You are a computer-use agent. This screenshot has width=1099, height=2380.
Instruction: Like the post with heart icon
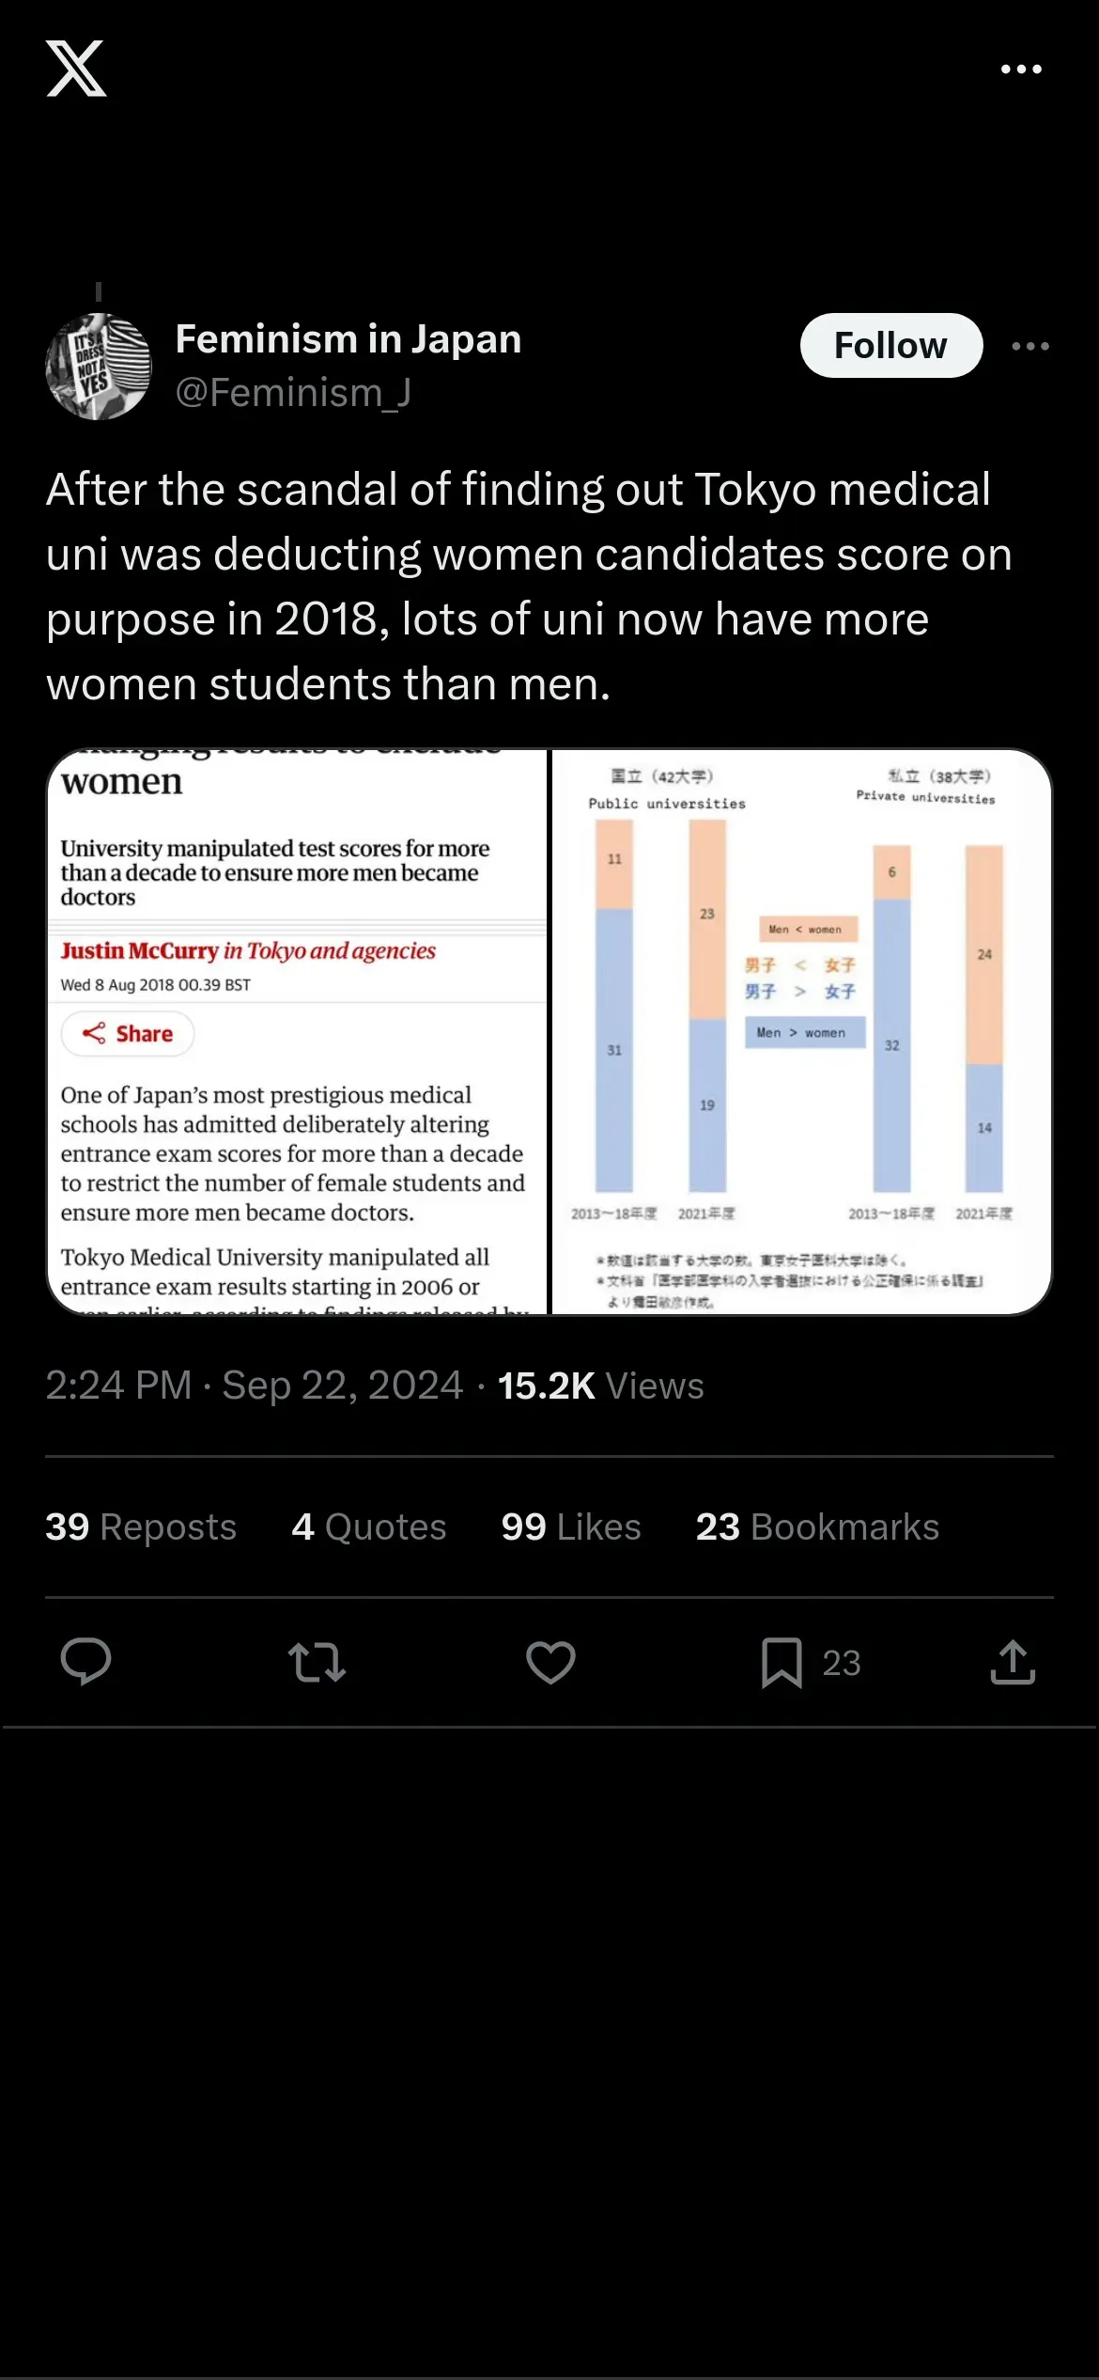pyautogui.click(x=550, y=1662)
